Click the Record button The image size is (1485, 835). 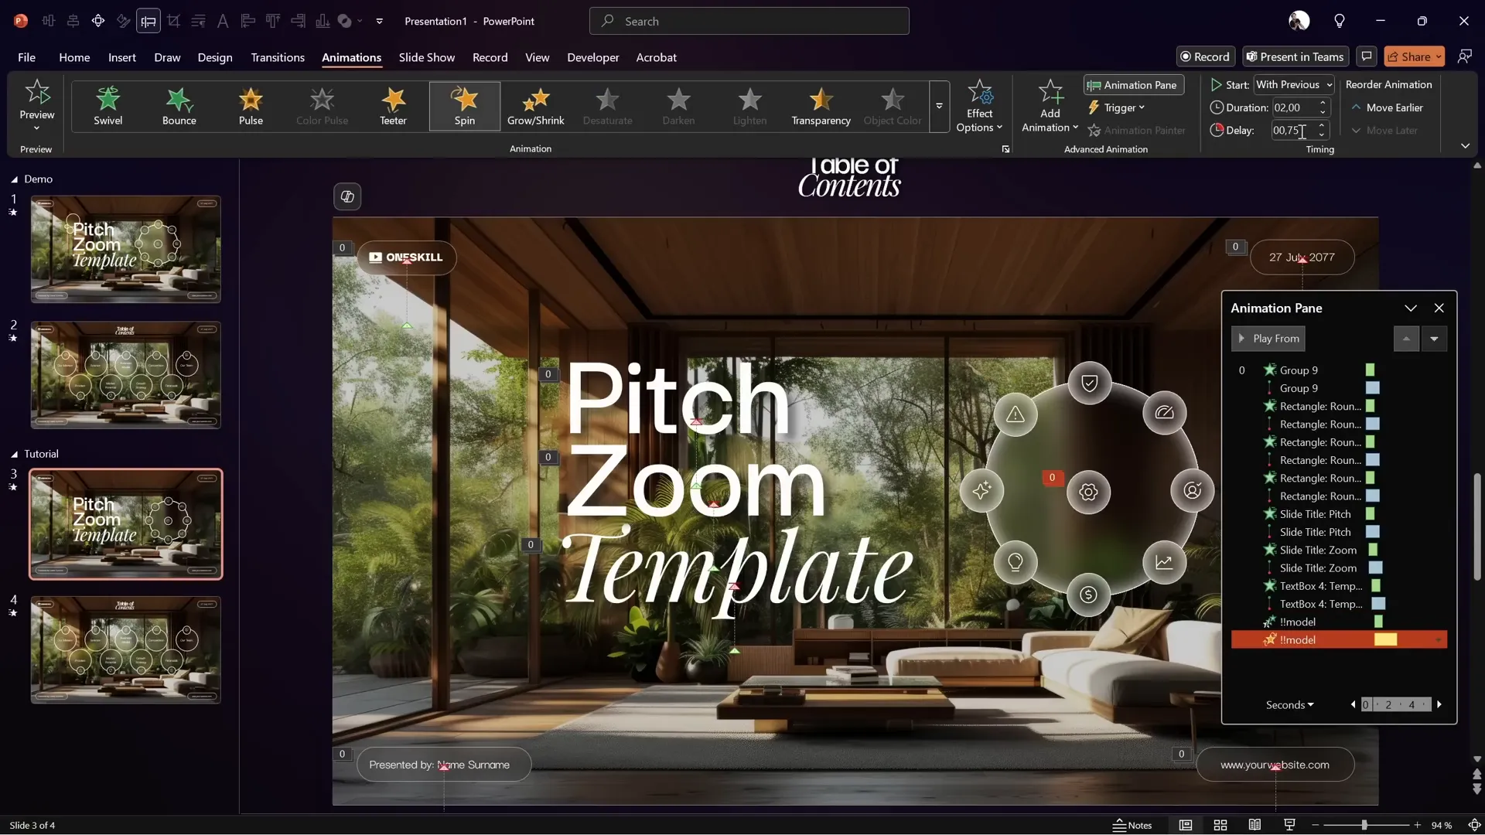point(1205,56)
